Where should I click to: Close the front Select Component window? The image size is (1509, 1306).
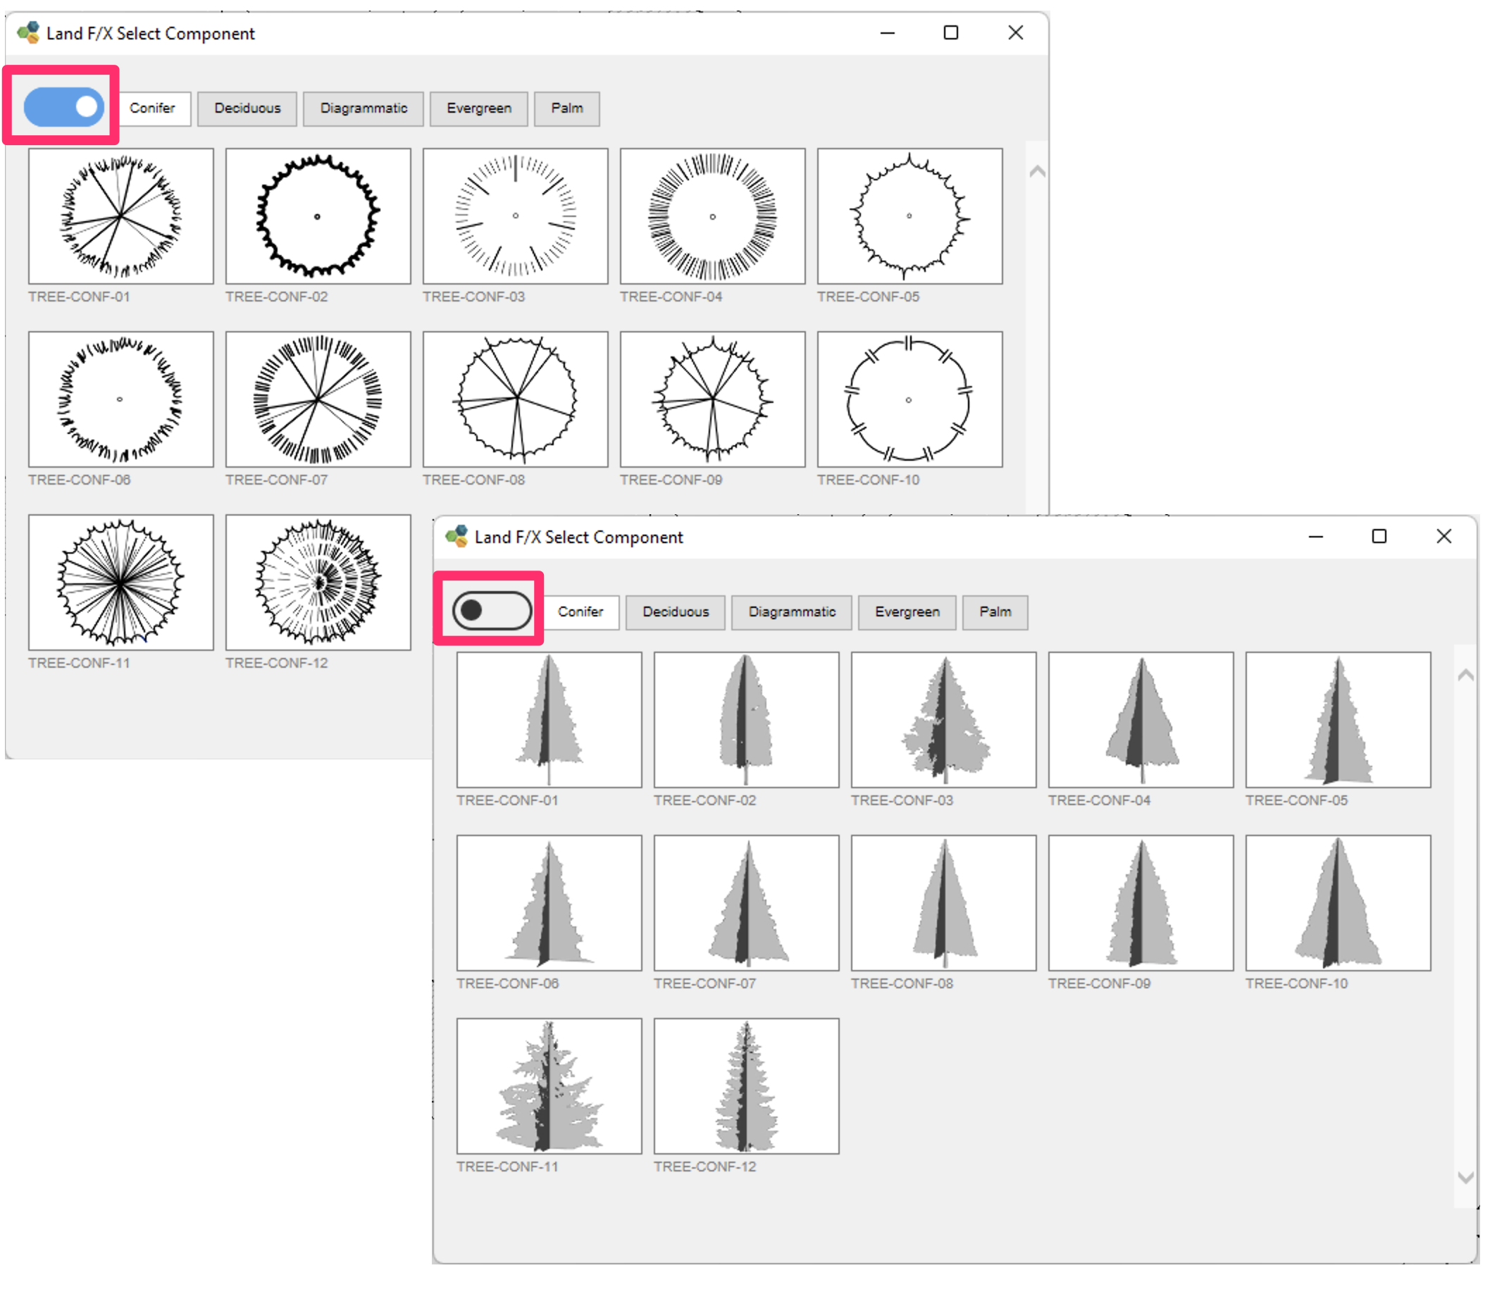(1444, 536)
